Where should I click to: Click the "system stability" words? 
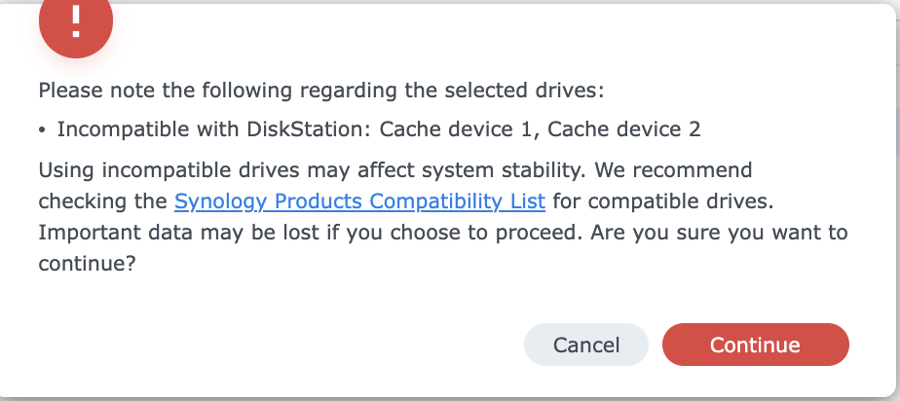click(x=529, y=170)
